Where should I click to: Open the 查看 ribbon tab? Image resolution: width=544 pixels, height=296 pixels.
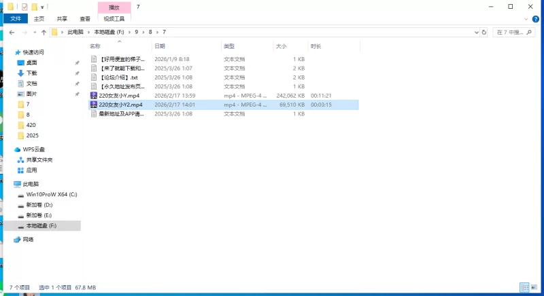pos(85,19)
